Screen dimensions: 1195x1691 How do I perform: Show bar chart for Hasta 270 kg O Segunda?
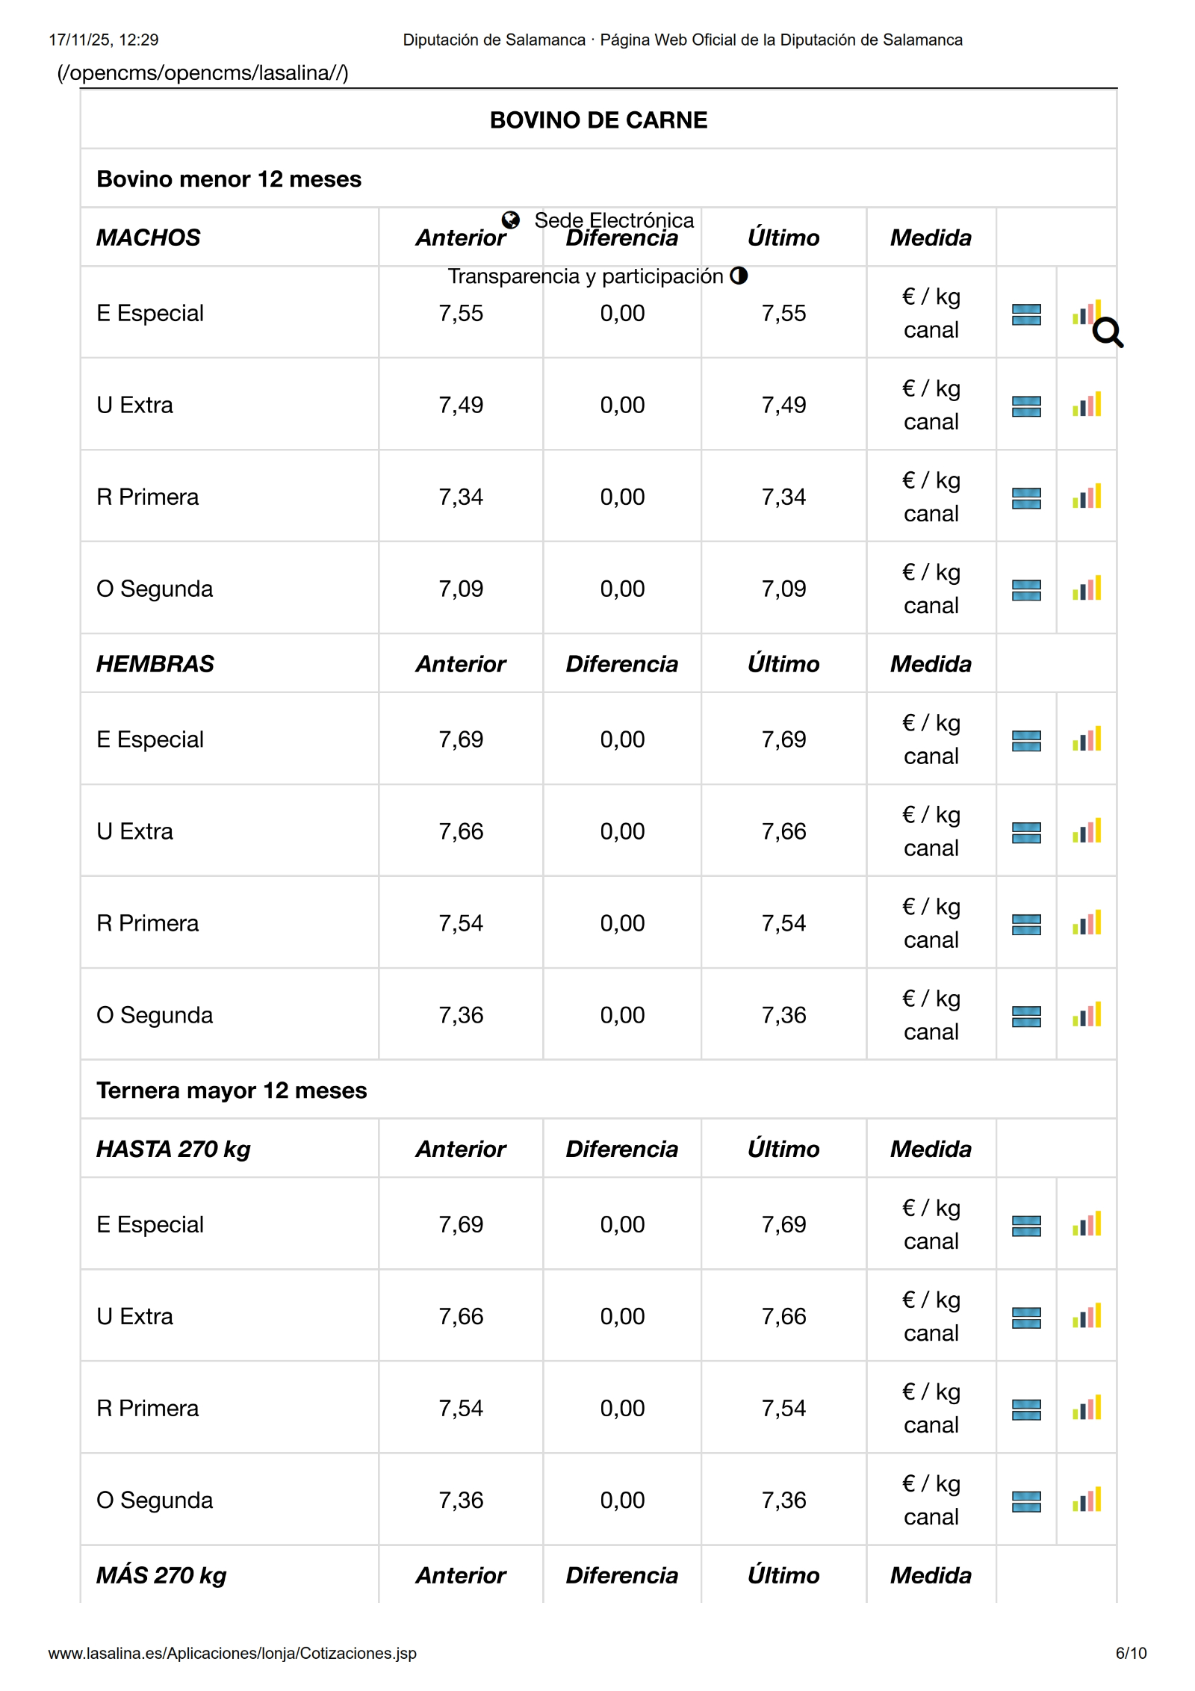click(1086, 1500)
